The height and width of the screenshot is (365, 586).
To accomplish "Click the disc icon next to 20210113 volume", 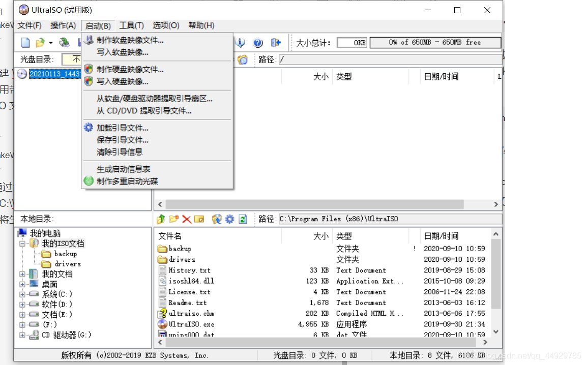I will [22, 74].
